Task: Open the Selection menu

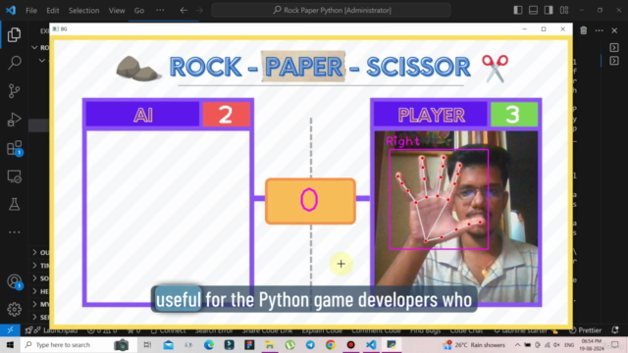Action: (83, 11)
